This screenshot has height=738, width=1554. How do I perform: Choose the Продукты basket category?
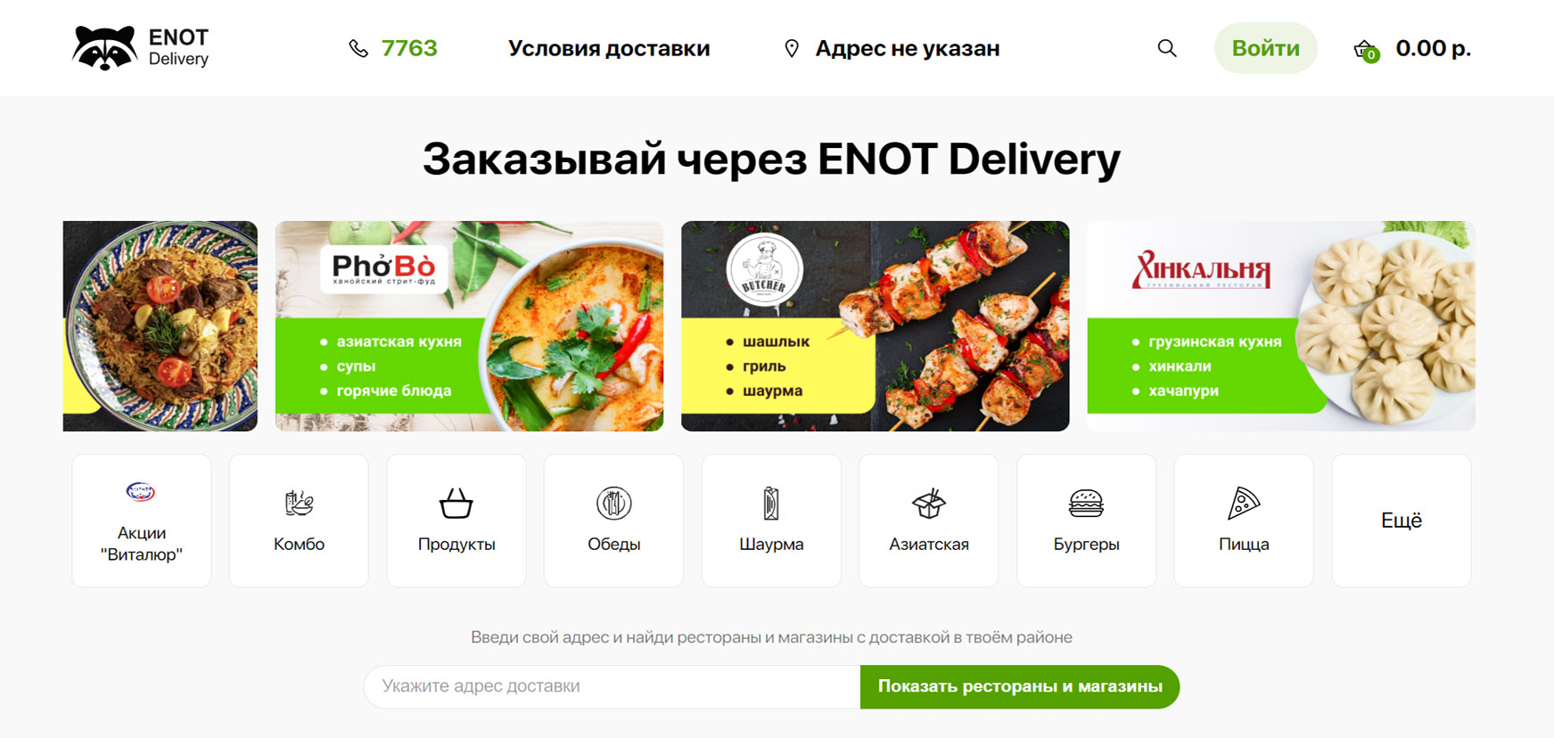coord(456,521)
